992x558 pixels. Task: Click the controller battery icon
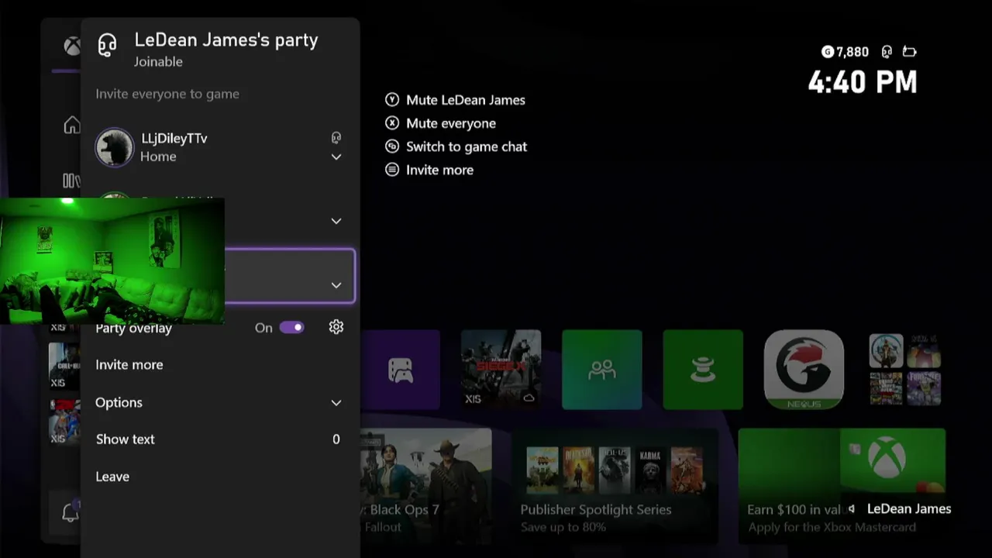pos(909,52)
